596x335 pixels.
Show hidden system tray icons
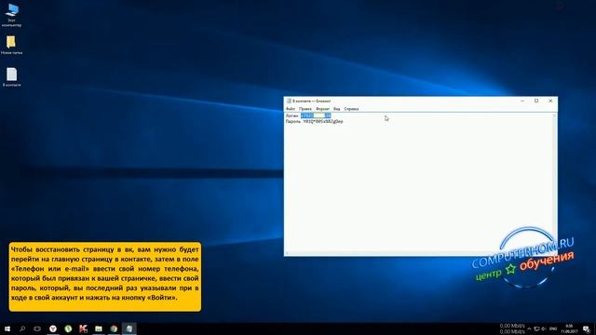point(529,328)
